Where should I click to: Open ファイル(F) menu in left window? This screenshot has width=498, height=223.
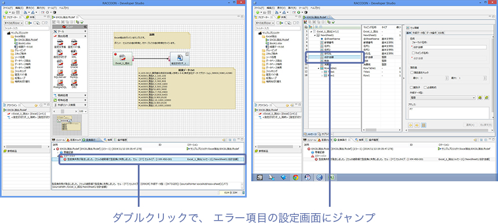[8, 8]
